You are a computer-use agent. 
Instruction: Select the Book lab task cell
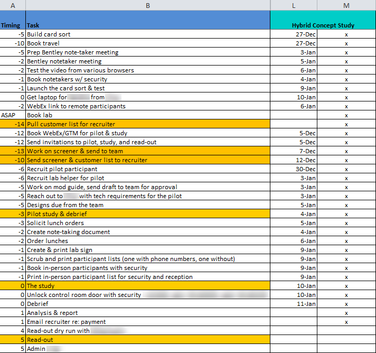[x=147, y=115]
